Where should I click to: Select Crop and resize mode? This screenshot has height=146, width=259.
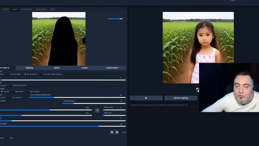14,74
